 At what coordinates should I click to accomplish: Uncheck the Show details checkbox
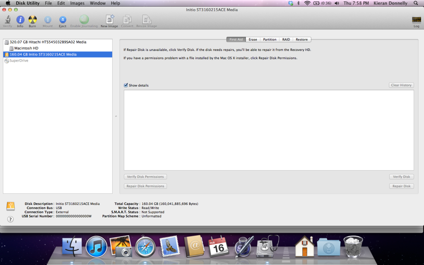[x=126, y=85]
